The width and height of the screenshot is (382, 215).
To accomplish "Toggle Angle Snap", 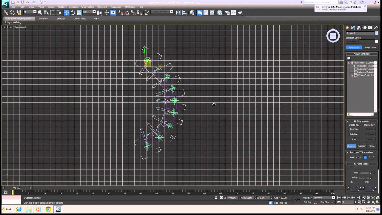I will (x=127, y=13).
